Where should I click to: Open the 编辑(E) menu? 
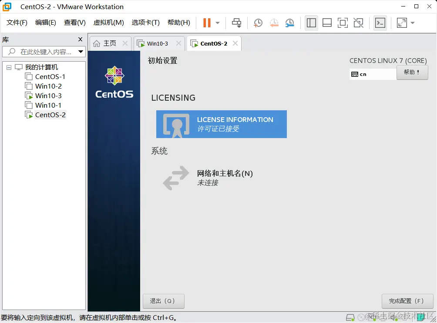point(45,23)
